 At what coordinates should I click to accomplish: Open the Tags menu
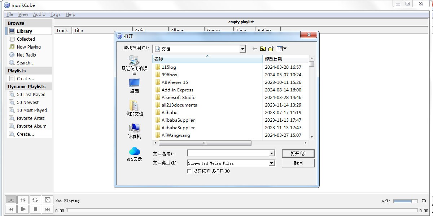(55, 14)
